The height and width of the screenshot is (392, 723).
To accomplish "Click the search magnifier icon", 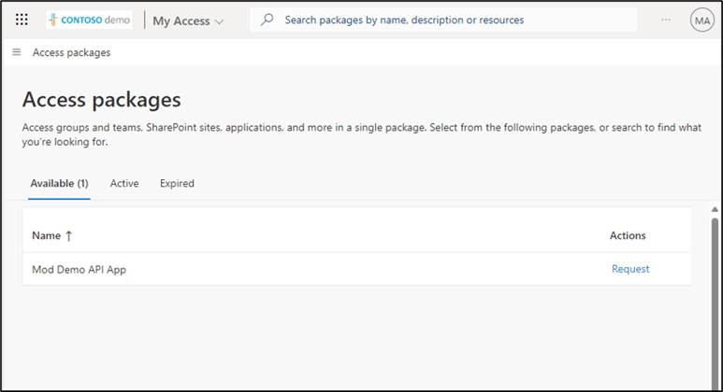I will point(267,20).
